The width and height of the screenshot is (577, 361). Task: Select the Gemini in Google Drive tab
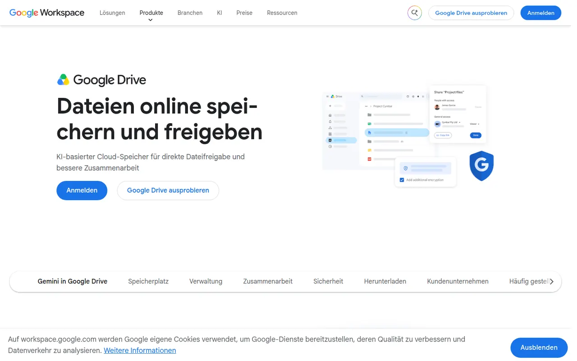[x=73, y=282]
